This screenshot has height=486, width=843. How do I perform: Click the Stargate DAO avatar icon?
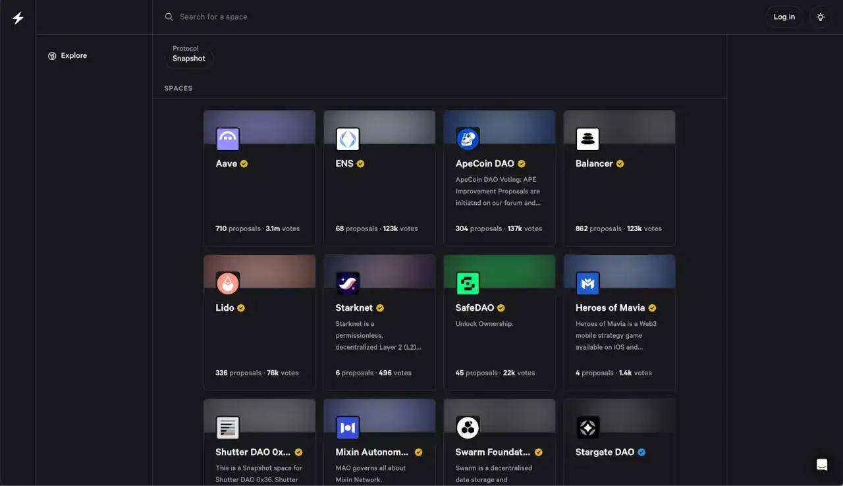(x=587, y=427)
